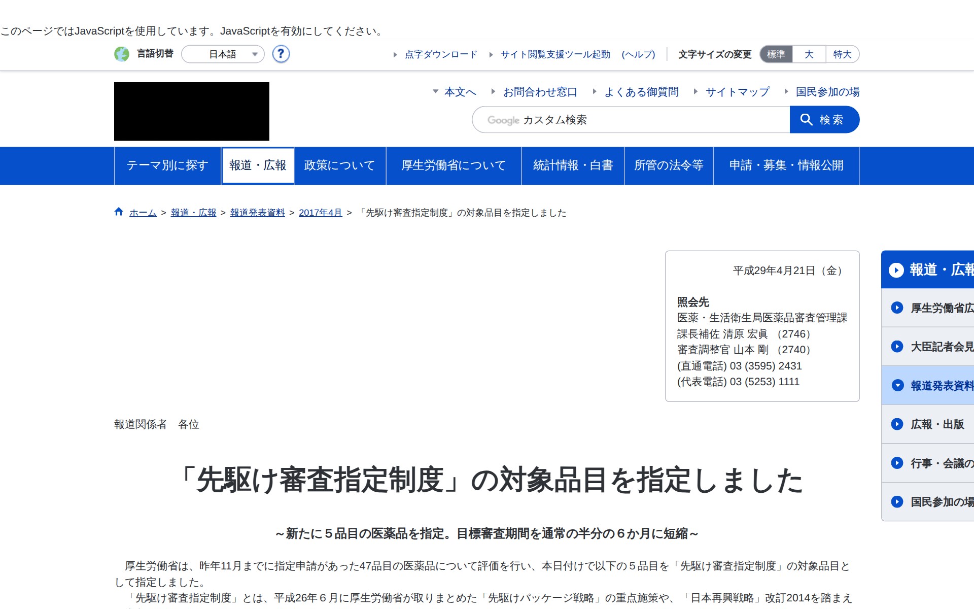Click arrow icon next to 大臣記者会見

coord(897,347)
